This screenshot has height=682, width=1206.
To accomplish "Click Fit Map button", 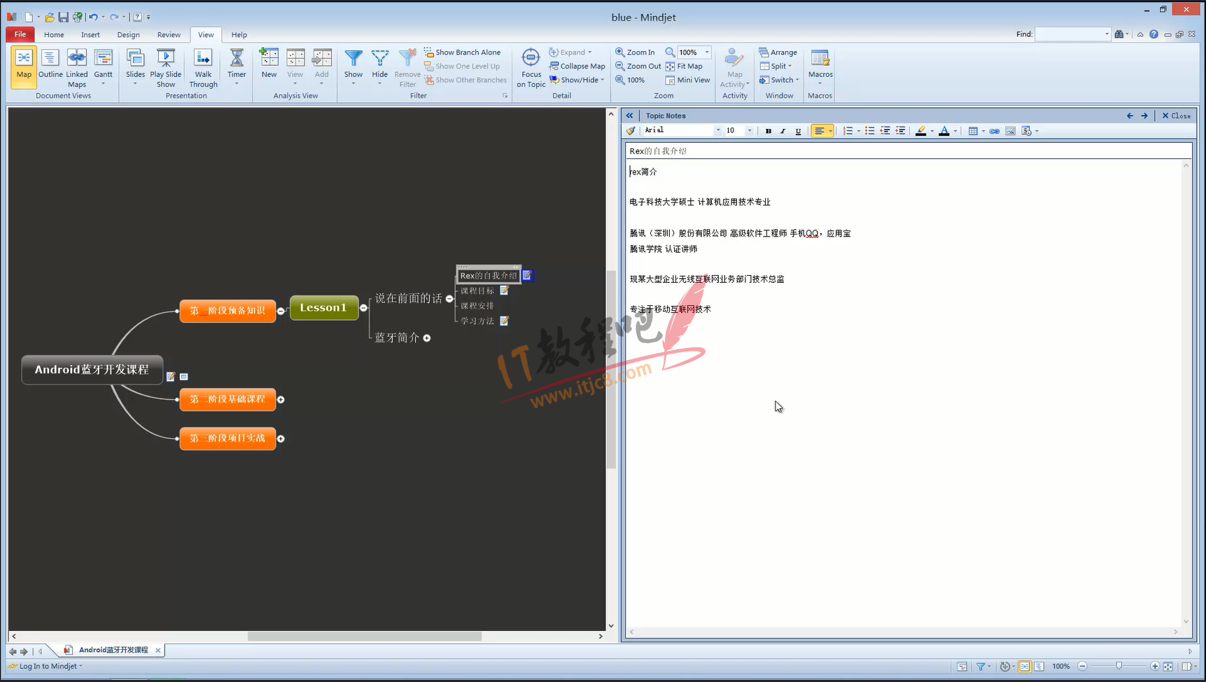I will [684, 66].
